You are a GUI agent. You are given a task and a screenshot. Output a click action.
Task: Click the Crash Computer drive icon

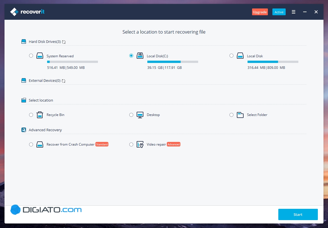coord(40,144)
